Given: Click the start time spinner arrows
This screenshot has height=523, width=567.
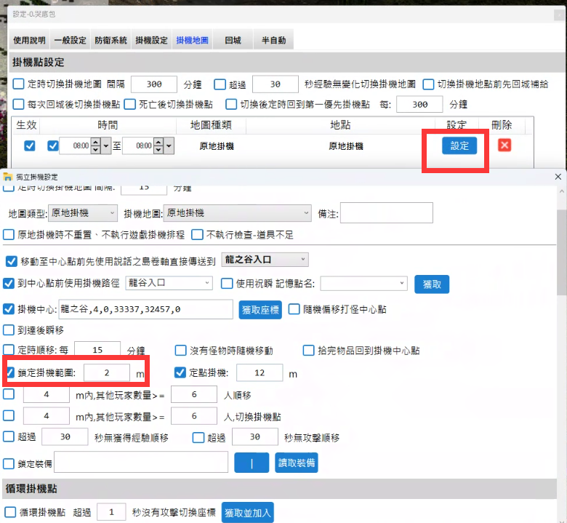Looking at the screenshot, I should point(96,145).
